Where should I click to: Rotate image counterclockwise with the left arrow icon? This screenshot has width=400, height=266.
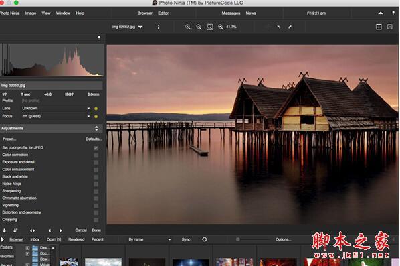pos(279,27)
